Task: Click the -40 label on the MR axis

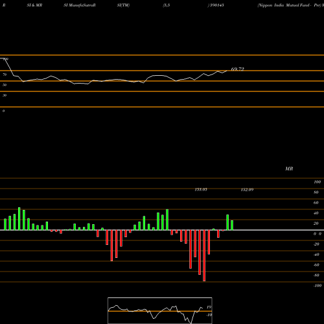Action: tap(316, 255)
